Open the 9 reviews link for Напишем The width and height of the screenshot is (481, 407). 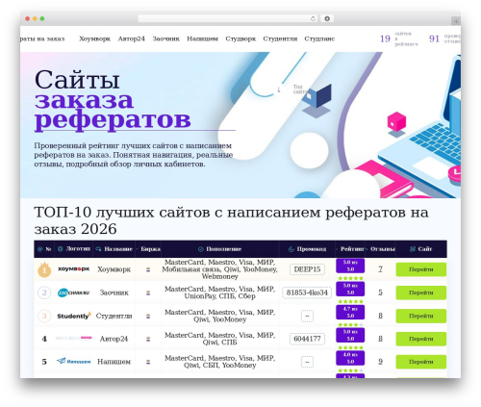380,362
